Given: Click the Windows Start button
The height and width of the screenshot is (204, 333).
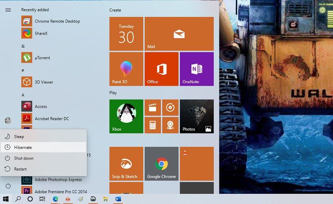Looking at the screenshot, I should point(6,199).
